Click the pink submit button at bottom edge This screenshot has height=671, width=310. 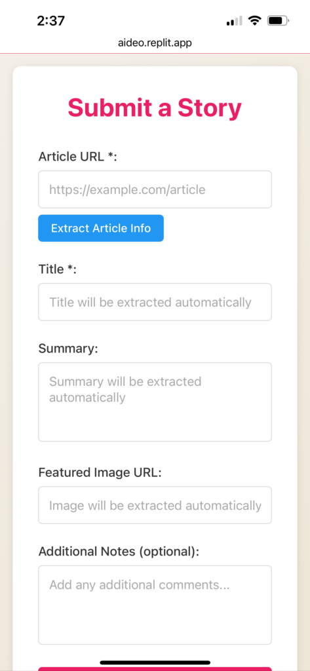tap(155, 669)
